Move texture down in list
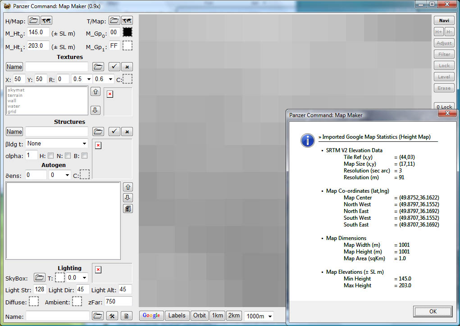 click(96, 110)
